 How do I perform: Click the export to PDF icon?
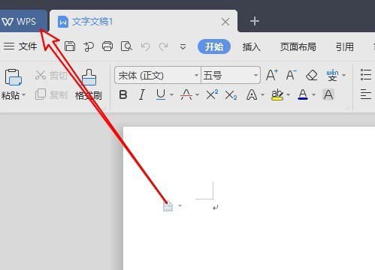89,46
